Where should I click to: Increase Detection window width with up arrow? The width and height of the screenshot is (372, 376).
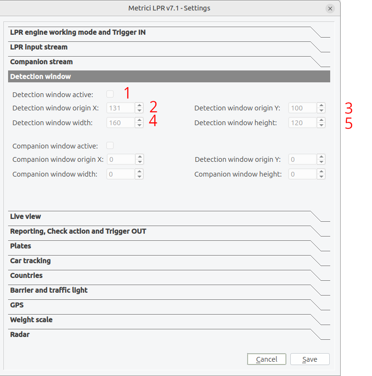point(139,120)
